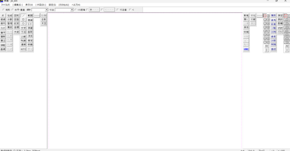Click the 保存 save button
Viewport: 290px width, 151px height.
[x=246, y=27]
